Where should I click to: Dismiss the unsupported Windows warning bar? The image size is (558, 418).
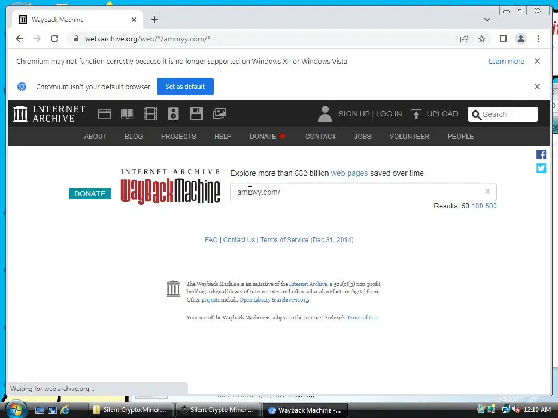coord(537,61)
